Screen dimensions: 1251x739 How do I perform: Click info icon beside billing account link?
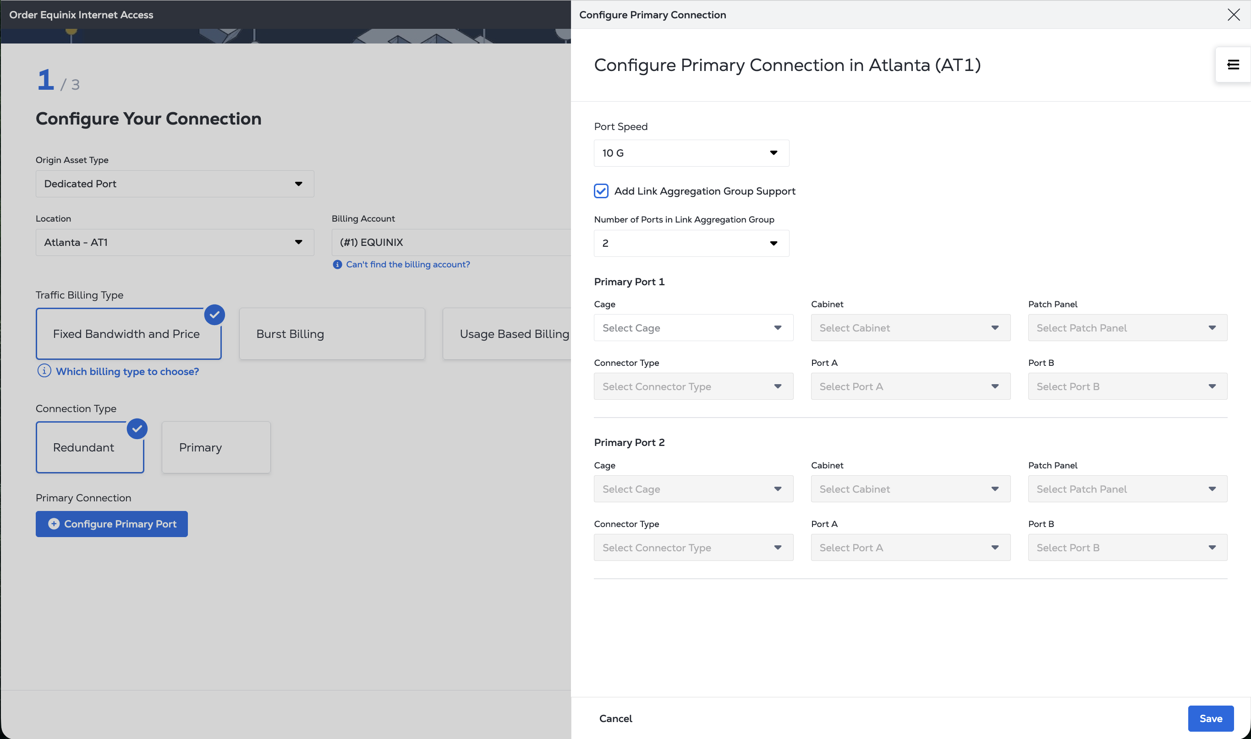(x=337, y=265)
